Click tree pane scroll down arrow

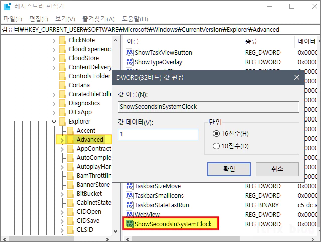coord(115,231)
